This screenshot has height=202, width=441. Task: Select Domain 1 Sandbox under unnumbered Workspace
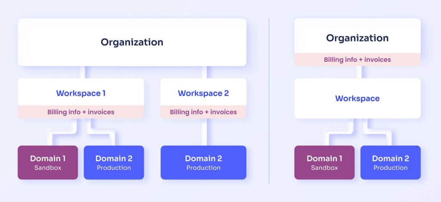pos(325,163)
